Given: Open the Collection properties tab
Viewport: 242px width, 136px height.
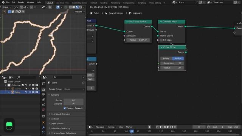Looking at the screenshot, I should click(43, 116).
